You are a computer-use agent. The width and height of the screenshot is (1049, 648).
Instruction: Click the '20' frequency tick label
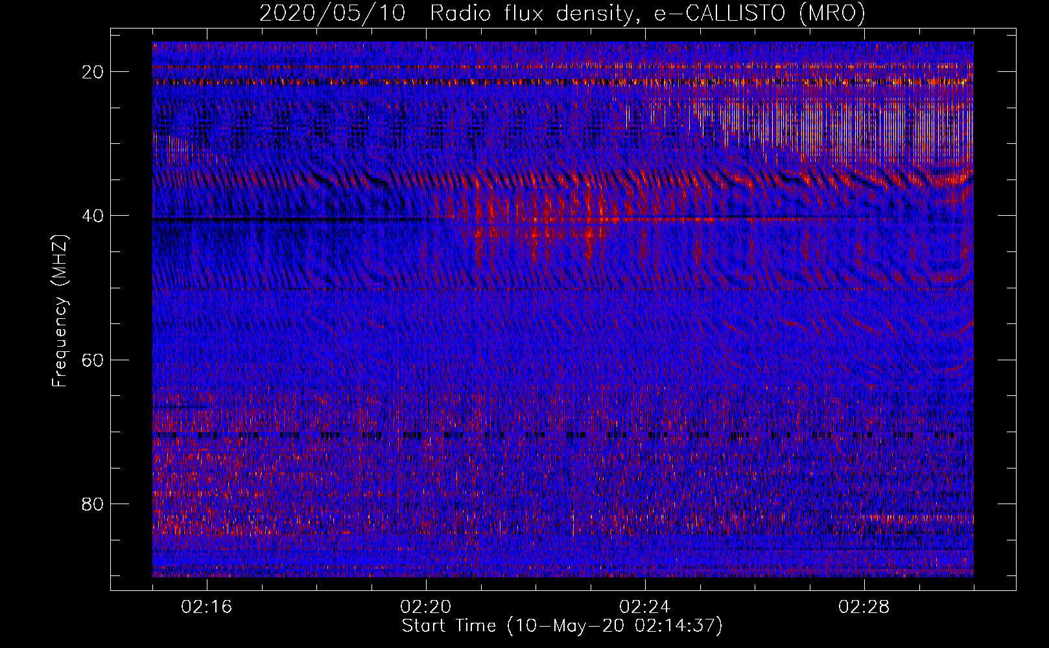[93, 72]
